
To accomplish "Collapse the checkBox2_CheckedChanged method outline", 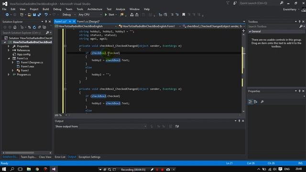I will 65,89.
